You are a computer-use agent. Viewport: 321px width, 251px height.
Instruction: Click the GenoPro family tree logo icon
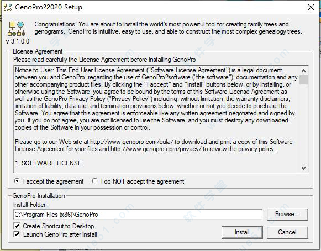pos(17,29)
